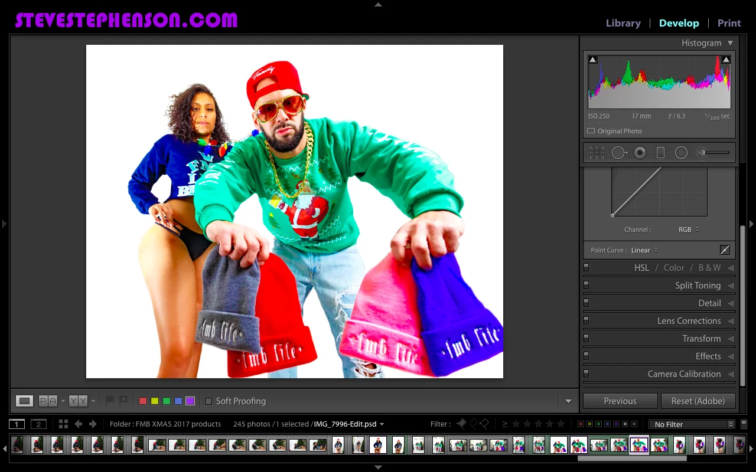Open second window display option 2
The height and width of the screenshot is (472, 756).
coord(38,424)
